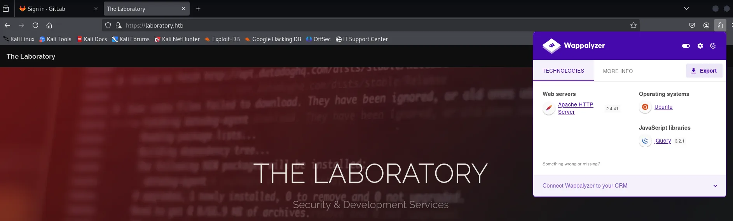Open the jQuery link

click(x=663, y=141)
